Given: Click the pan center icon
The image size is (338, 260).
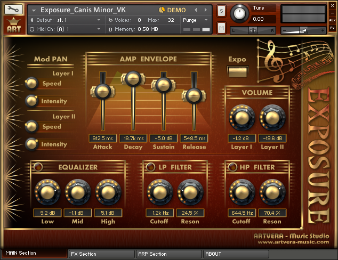Looking at the screenshot, I should tap(253, 30).
